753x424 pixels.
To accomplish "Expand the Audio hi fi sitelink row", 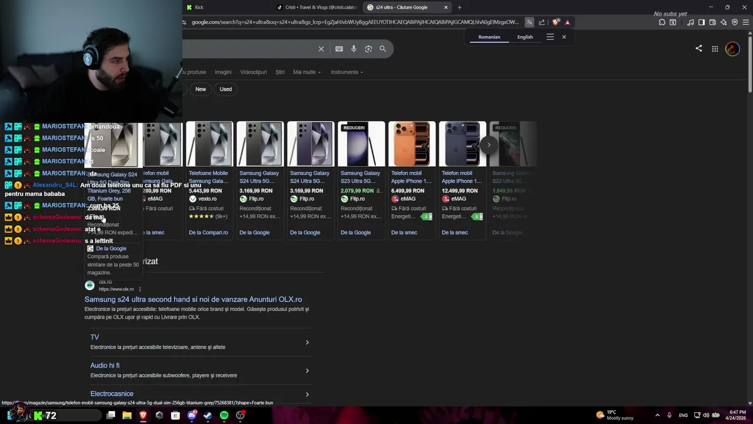I will coord(200,370).
